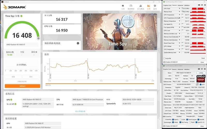The width and height of the screenshot is (207, 129).
Task: Switch to Advanced tab in upper GPU-Z
Action: click(x=180, y=5)
